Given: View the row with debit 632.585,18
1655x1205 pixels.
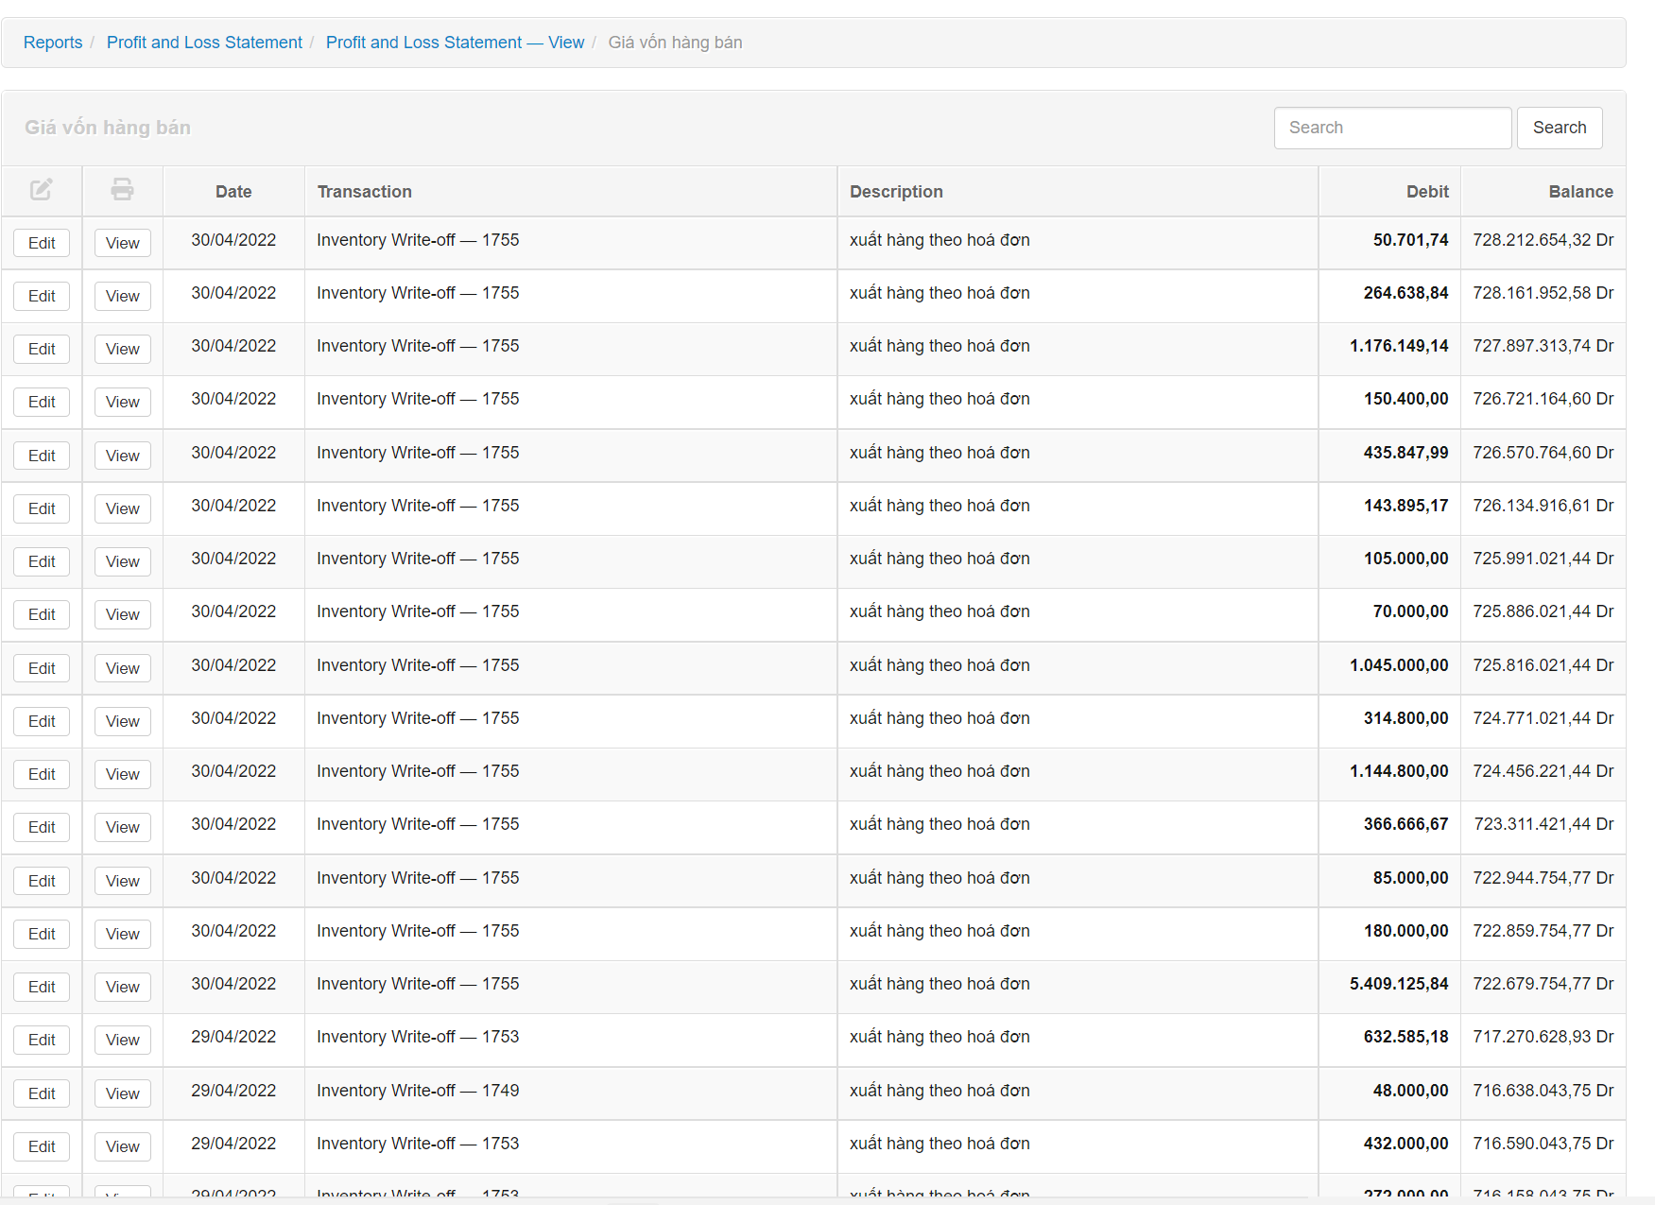Looking at the screenshot, I should coord(123,1040).
